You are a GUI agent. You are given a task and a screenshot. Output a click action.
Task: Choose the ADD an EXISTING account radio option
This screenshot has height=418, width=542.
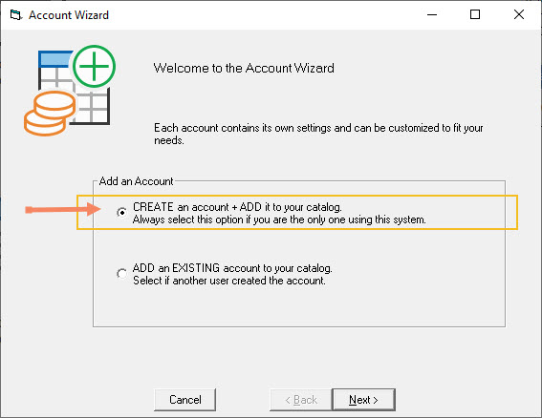pos(121,274)
